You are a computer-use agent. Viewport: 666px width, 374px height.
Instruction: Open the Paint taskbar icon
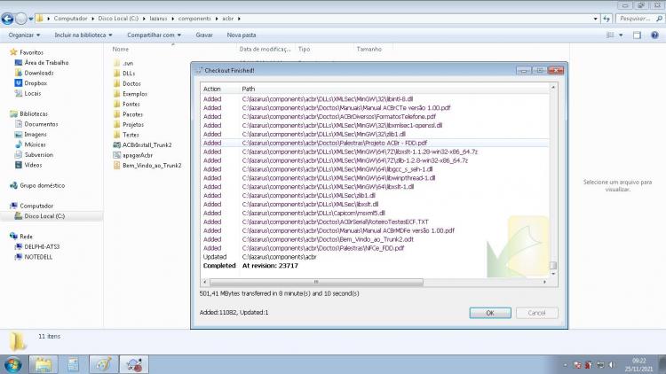coord(104,364)
